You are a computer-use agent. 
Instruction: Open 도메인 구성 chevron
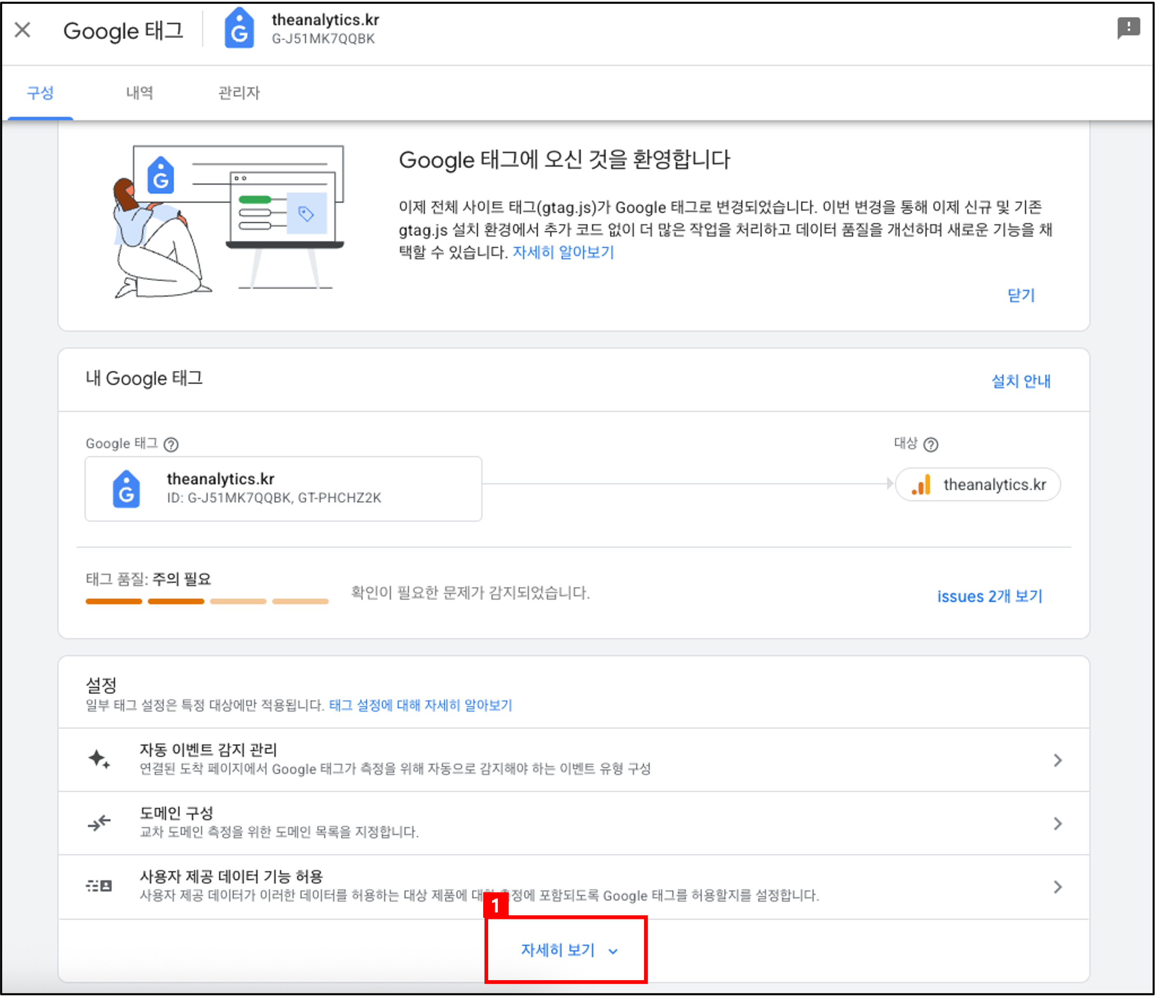1057,823
